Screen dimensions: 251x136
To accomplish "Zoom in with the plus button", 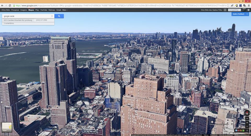I will 247,122.
